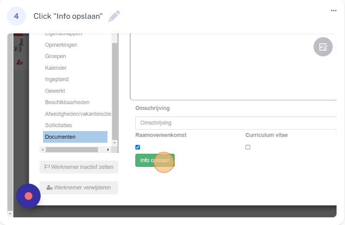The width and height of the screenshot is (345, 225).
Task: Click Werknemer inactief zetten button
Action: [79, 167]
